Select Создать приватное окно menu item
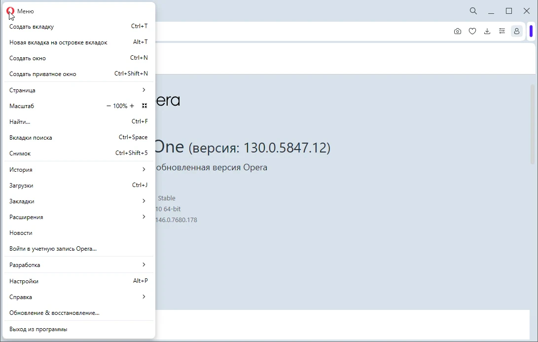 point(79,74)
